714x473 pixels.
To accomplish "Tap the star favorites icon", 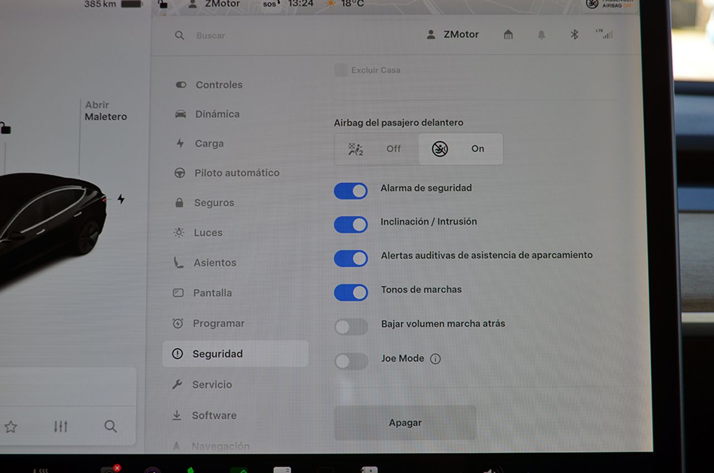I will point(11,427).
